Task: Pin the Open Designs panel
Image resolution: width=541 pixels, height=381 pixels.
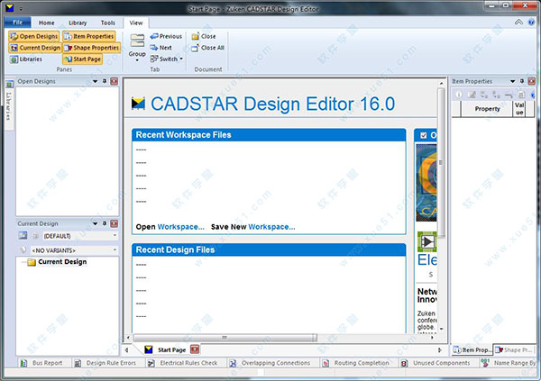Action: 105,81
